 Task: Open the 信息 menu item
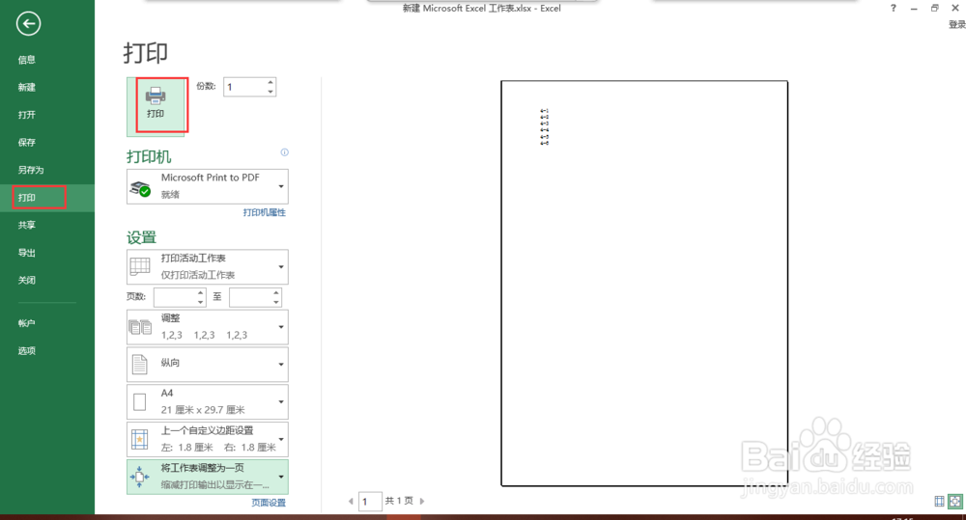coord(26,60)
